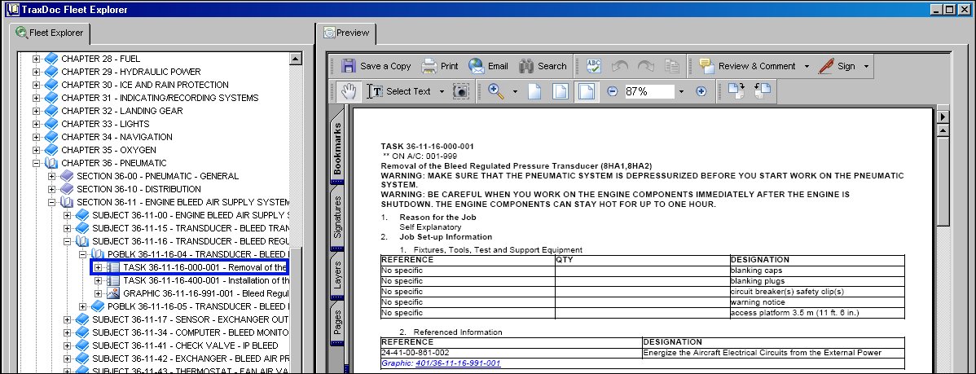Viewport: 976px width, 374px height.
Task: Select Chapter 30 - Ice and Rain Protection
Action: [144, 85]
